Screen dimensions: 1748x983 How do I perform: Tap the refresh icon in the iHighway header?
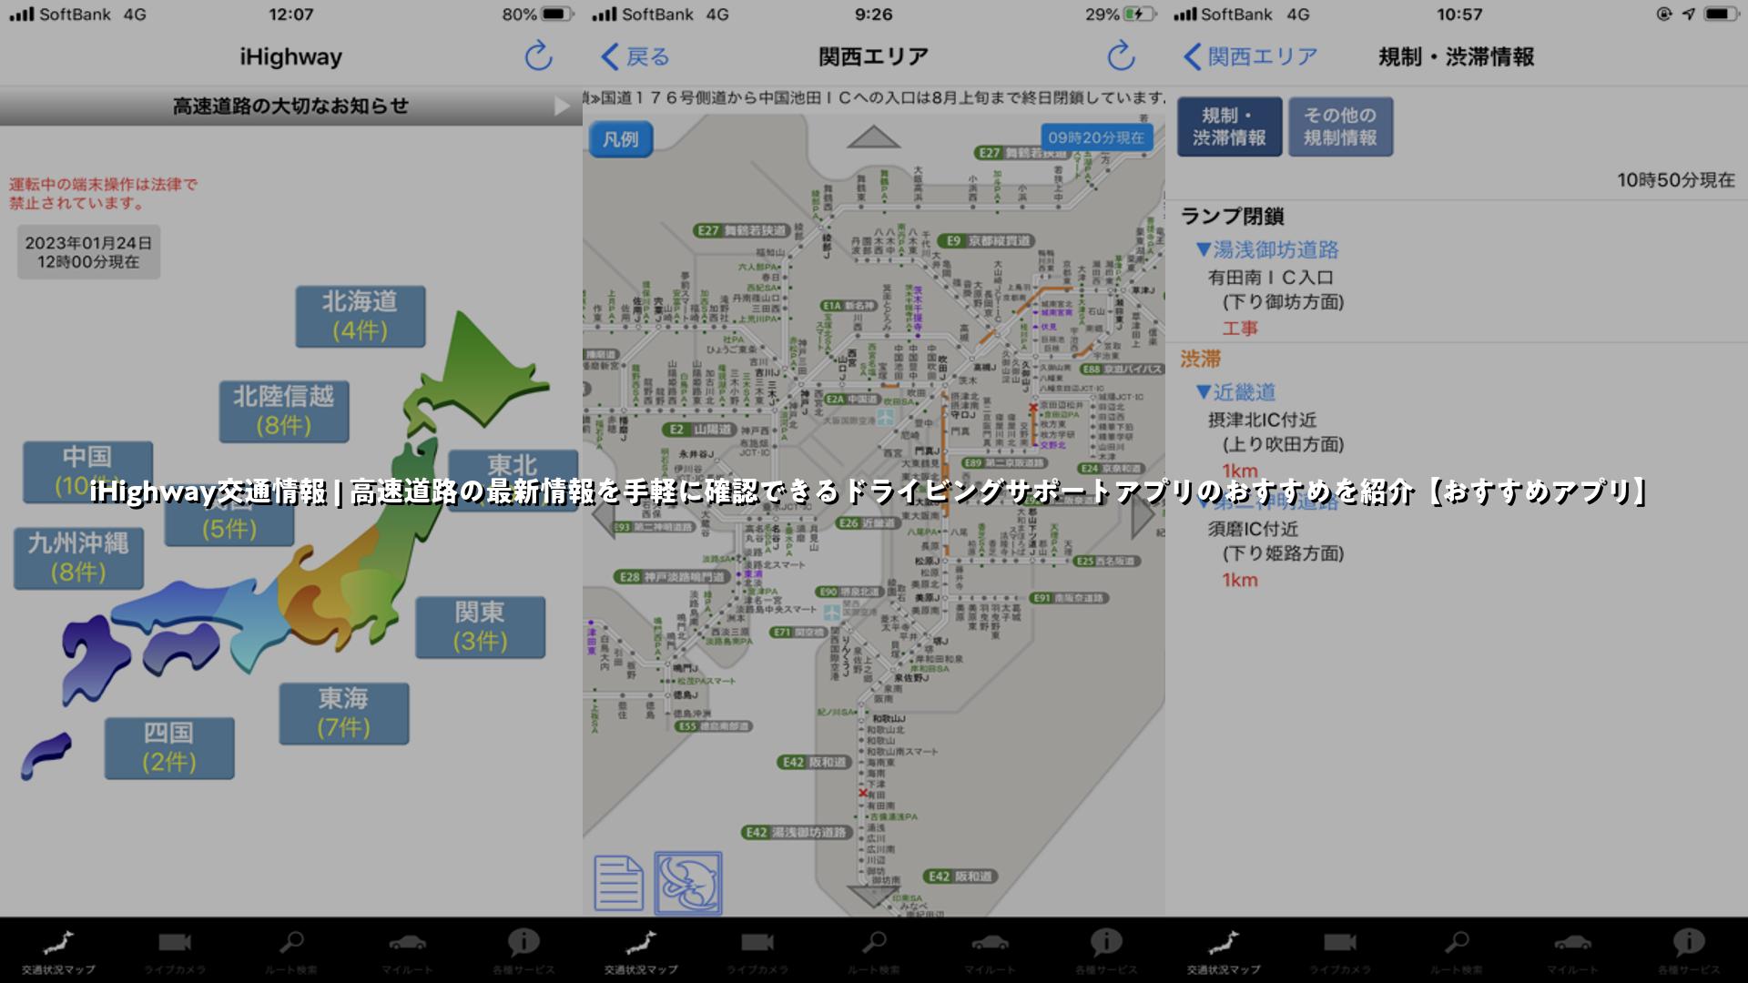(538, 56)
